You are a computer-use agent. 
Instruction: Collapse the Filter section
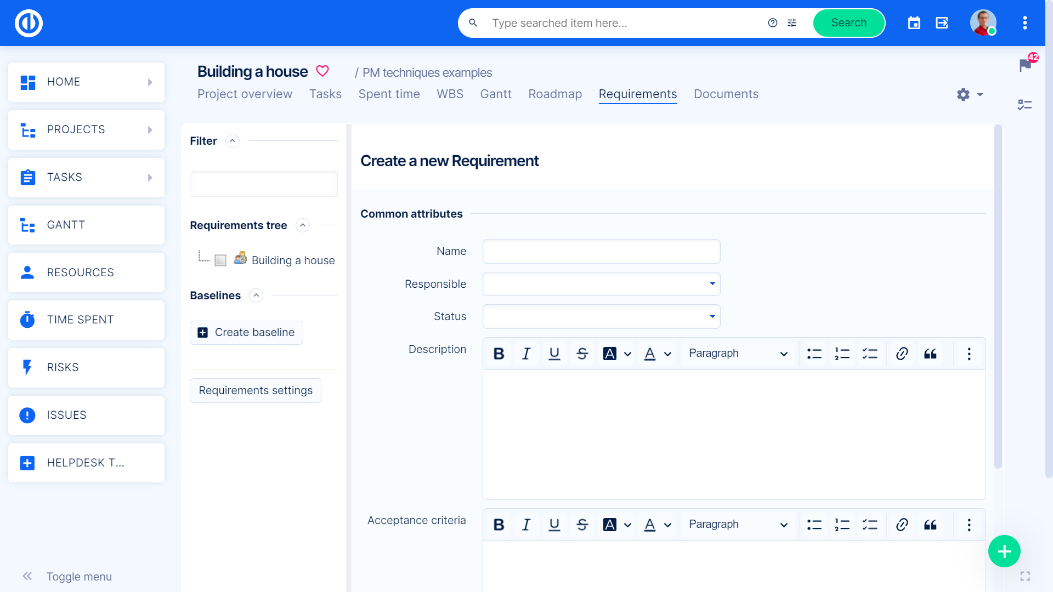(233, 141)
